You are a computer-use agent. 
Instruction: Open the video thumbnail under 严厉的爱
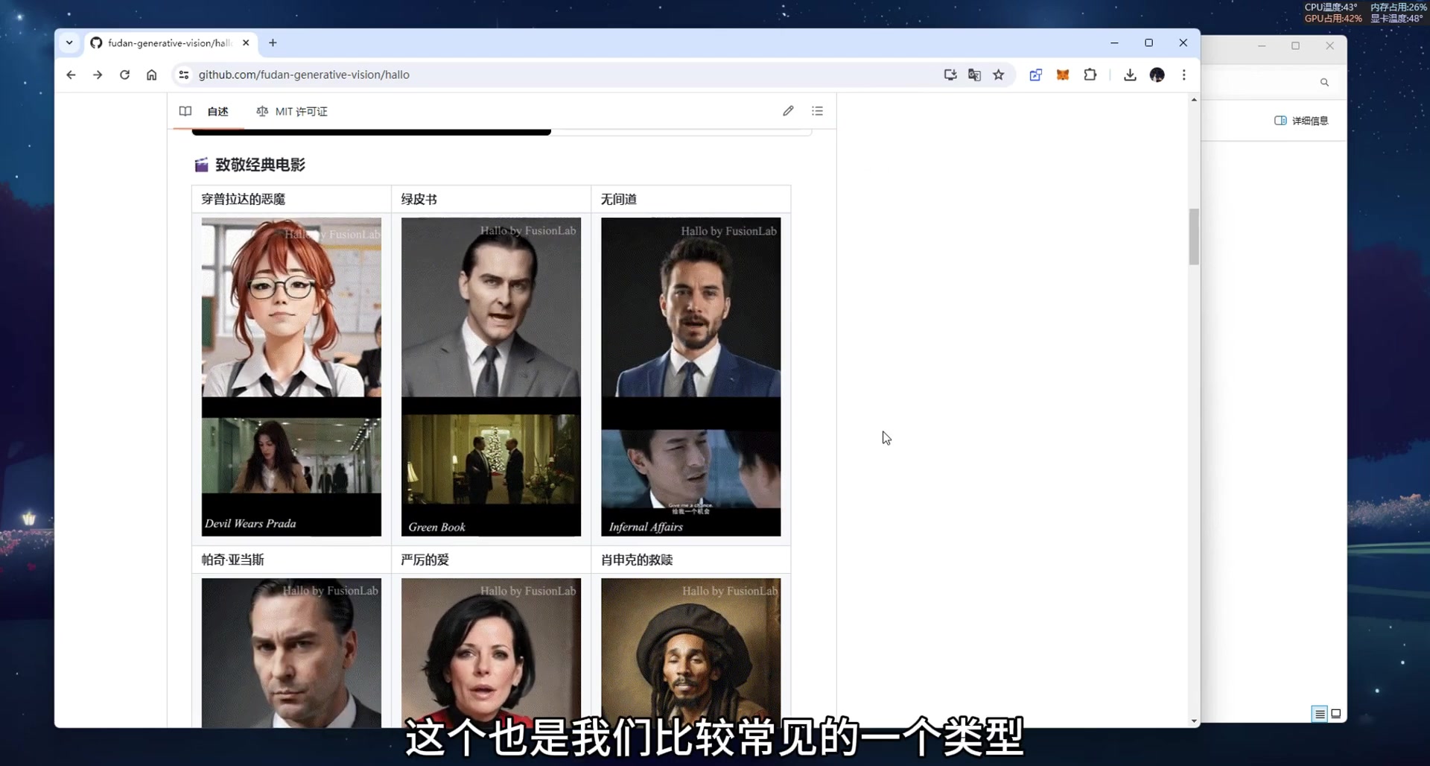[491, 652]
